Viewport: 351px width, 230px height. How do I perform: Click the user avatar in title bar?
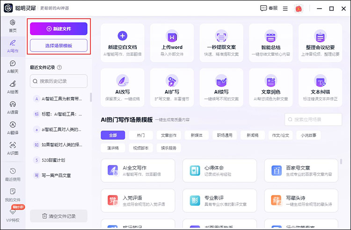point(299,8)
